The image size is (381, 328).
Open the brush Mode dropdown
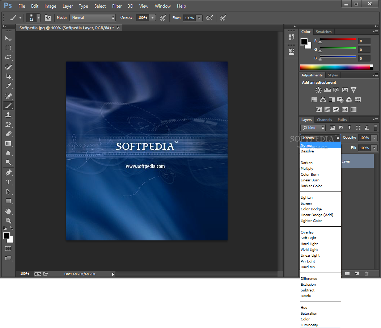[x=92, y=18]
